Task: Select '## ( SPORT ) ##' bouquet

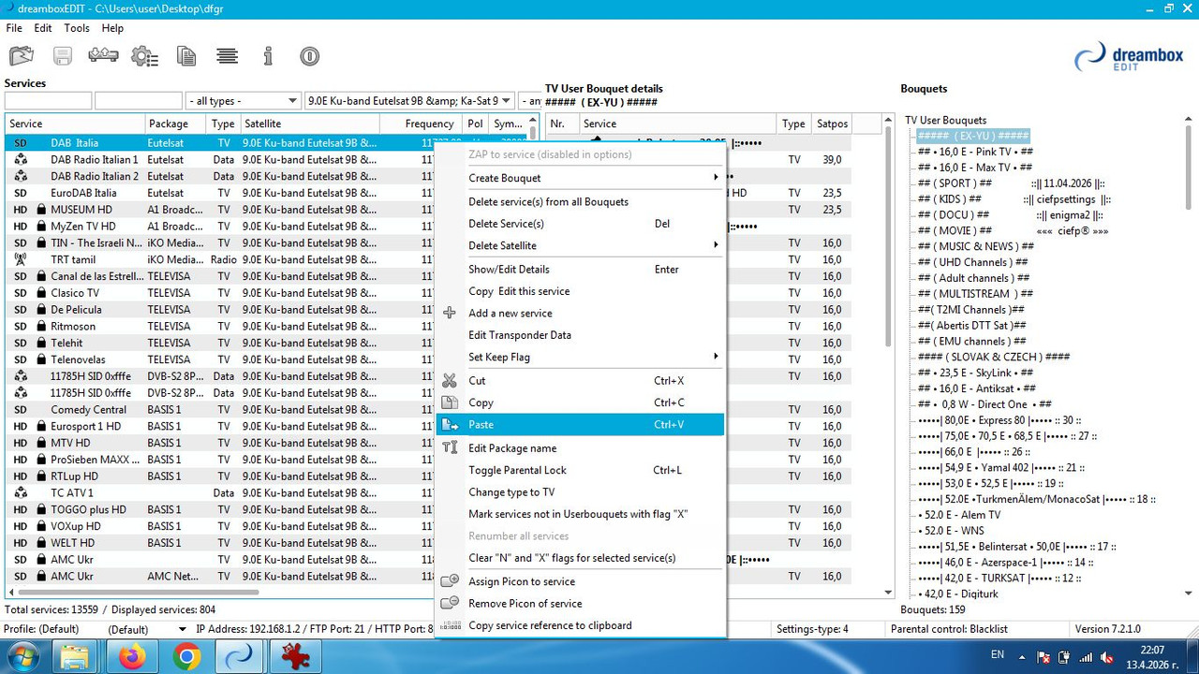Action: coord(955,183)
